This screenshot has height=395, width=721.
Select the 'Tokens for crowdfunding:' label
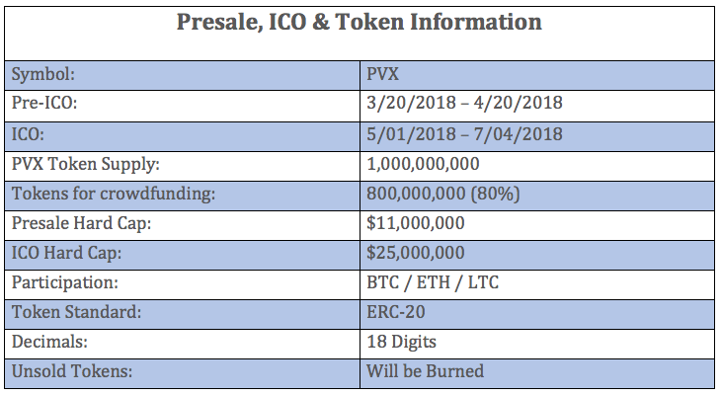click(x=100, y=194)
